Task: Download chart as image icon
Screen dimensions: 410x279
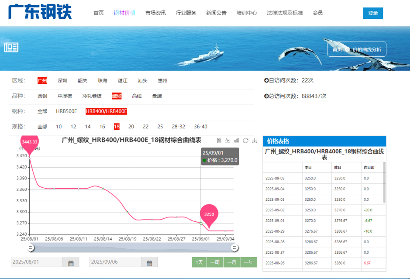Action: pyautogui.click(x=254, y=141)
